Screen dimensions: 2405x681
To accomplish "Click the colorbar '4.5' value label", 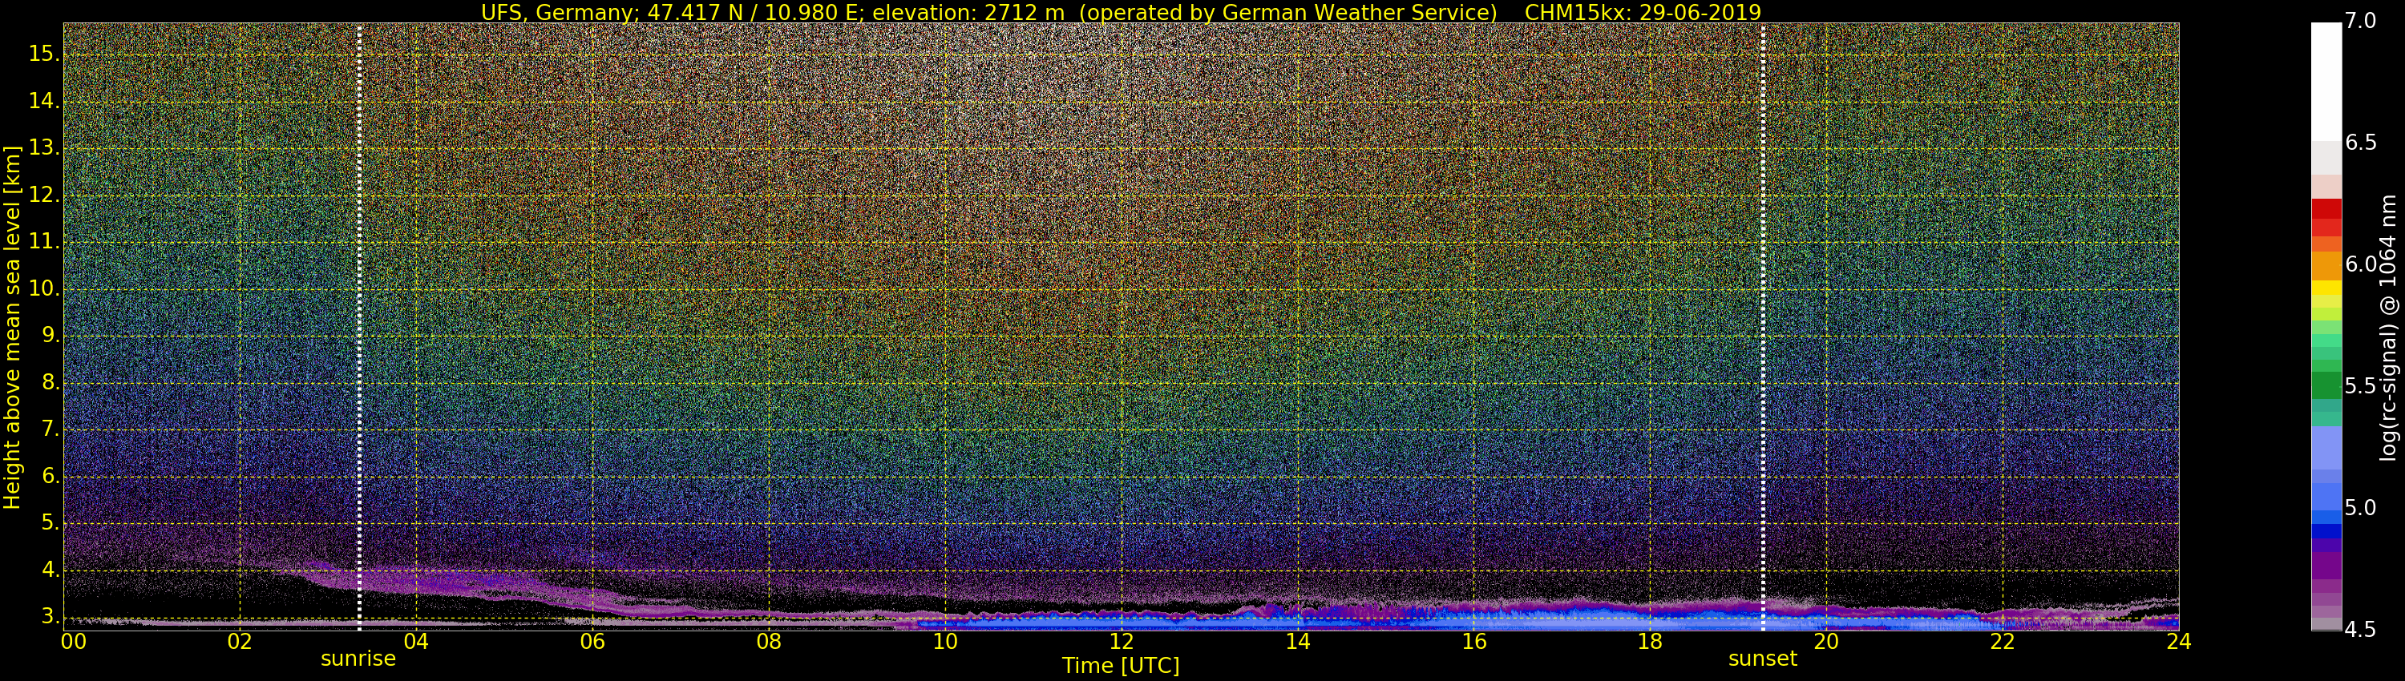I will (x=2360, y=630).
